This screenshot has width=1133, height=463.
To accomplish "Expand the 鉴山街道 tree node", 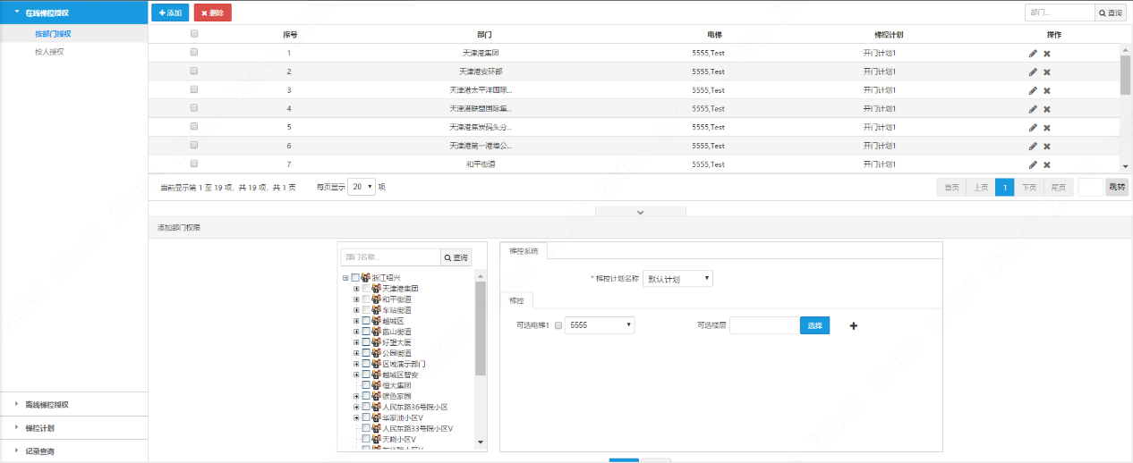I will pyautogui.click(x=356, y=332).
